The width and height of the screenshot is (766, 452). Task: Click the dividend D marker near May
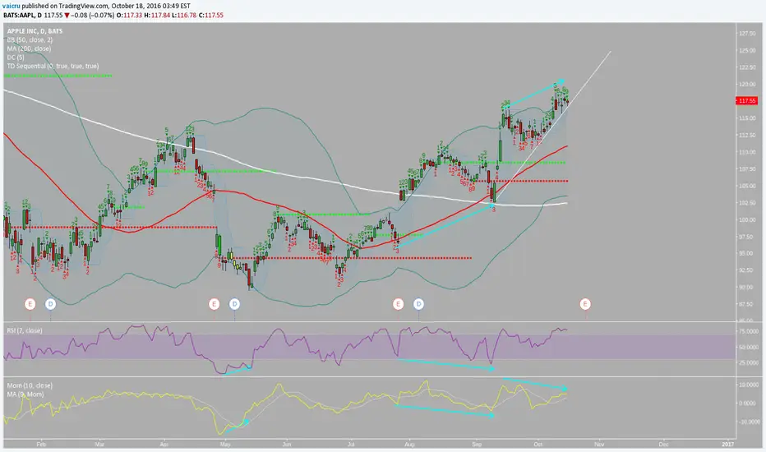(x=234, y=304)
